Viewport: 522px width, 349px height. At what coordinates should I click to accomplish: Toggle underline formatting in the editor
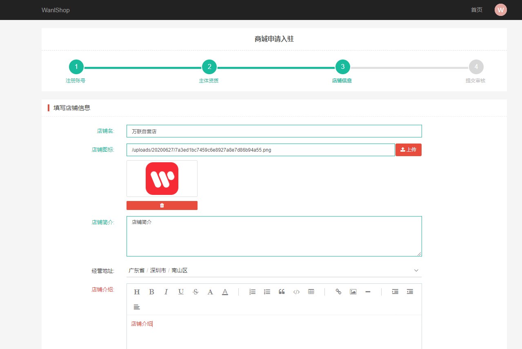pos(181,292)
